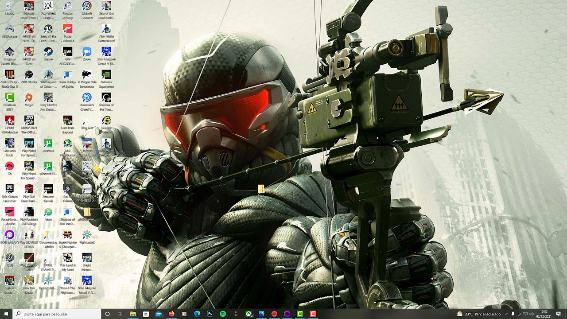Open OBS Studio from the desktop
This screenshot has width=567, height=319.
(29, 77)
